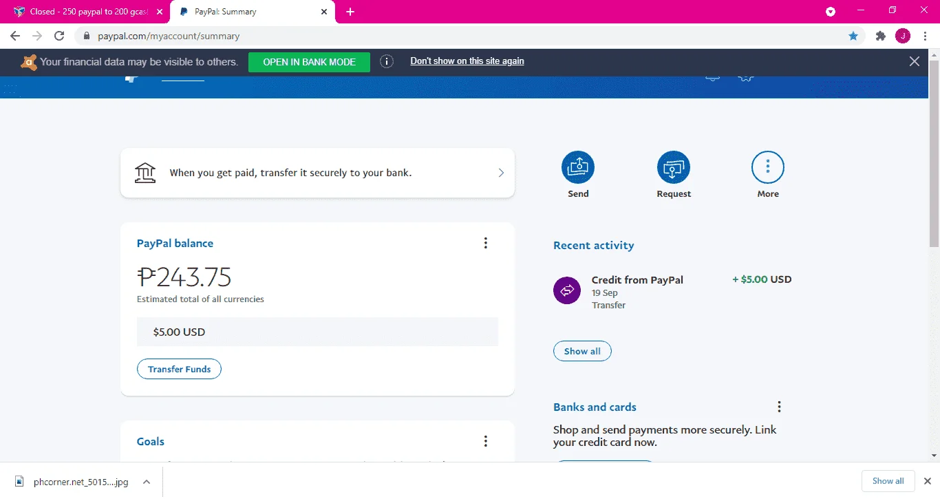Open the Banks and cards heading link
Image resolution: width=940 pixels, height=501 pixels.
[x=595, y=407]
